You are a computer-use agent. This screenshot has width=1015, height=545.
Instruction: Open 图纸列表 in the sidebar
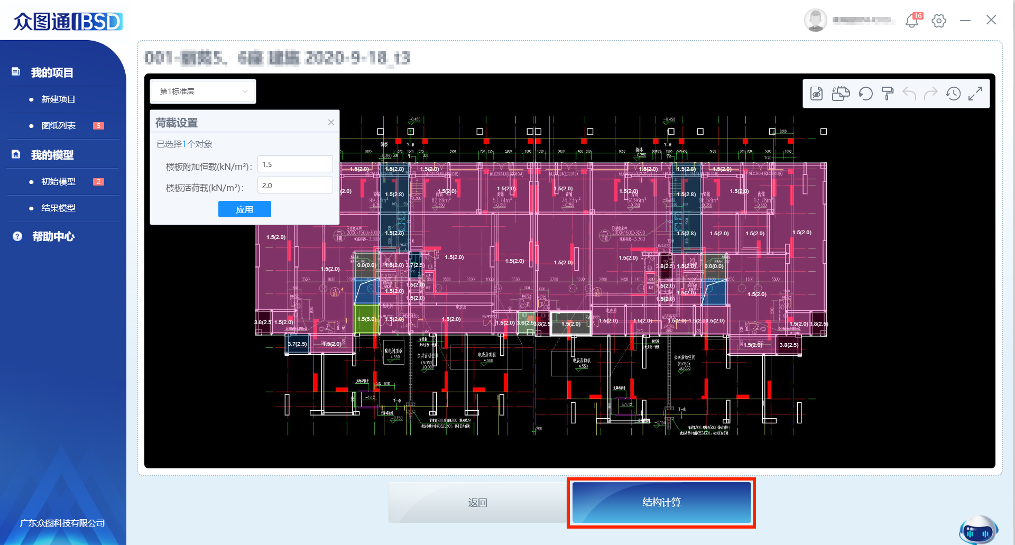point(59,126)
